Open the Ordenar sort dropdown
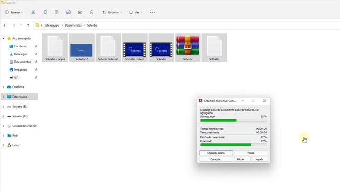Viewport: 340px width, 191px height. [112, 12]
